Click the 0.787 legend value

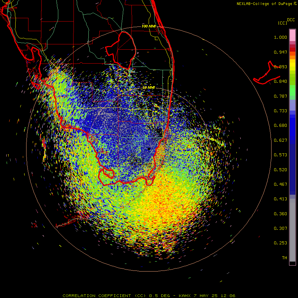tap(280, 96)
